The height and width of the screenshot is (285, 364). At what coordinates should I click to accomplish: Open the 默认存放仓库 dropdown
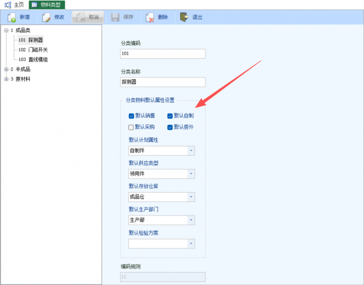tap(191, 197)
